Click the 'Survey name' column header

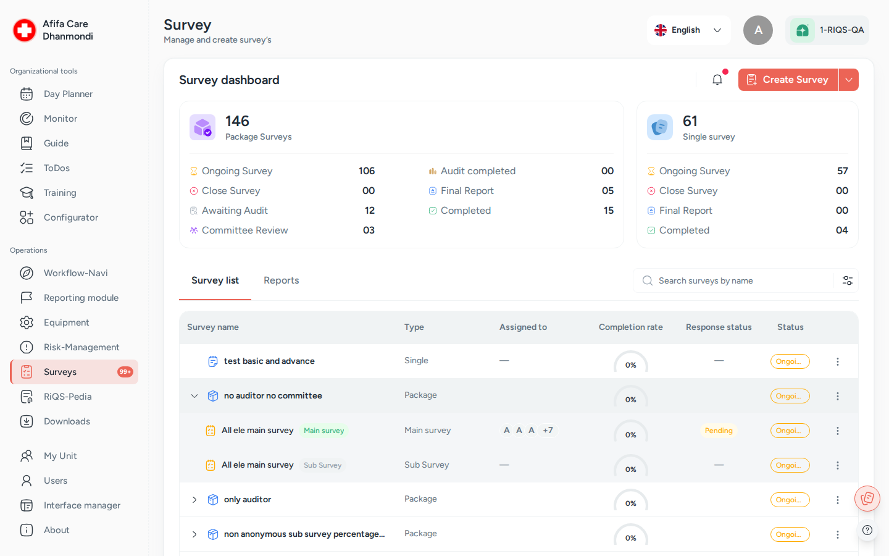click(213, 327)
